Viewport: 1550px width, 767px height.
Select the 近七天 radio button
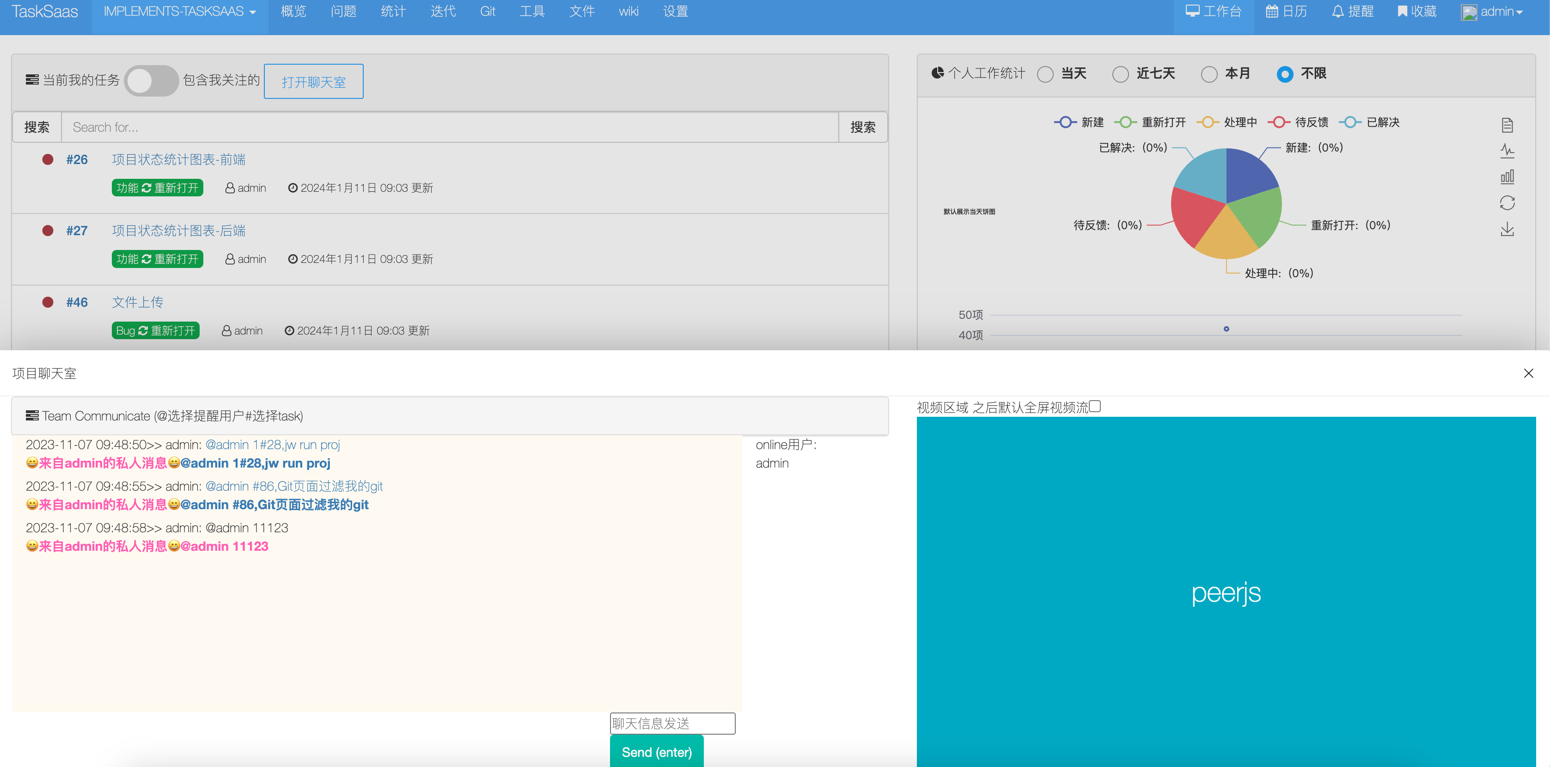(1120, 74)
